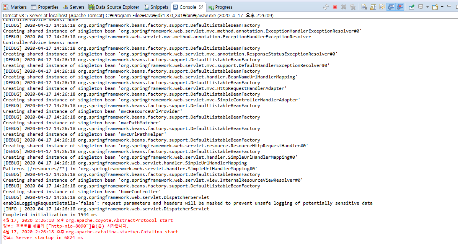Viewport: 458px width, 244px height.
Task: Clear the Console output
Action: [x=364, y=7]
